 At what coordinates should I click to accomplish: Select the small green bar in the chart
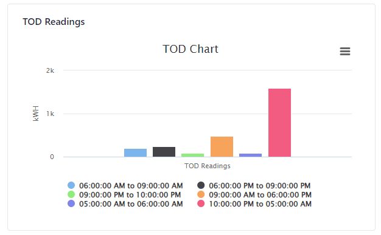(x=193, y=155)
